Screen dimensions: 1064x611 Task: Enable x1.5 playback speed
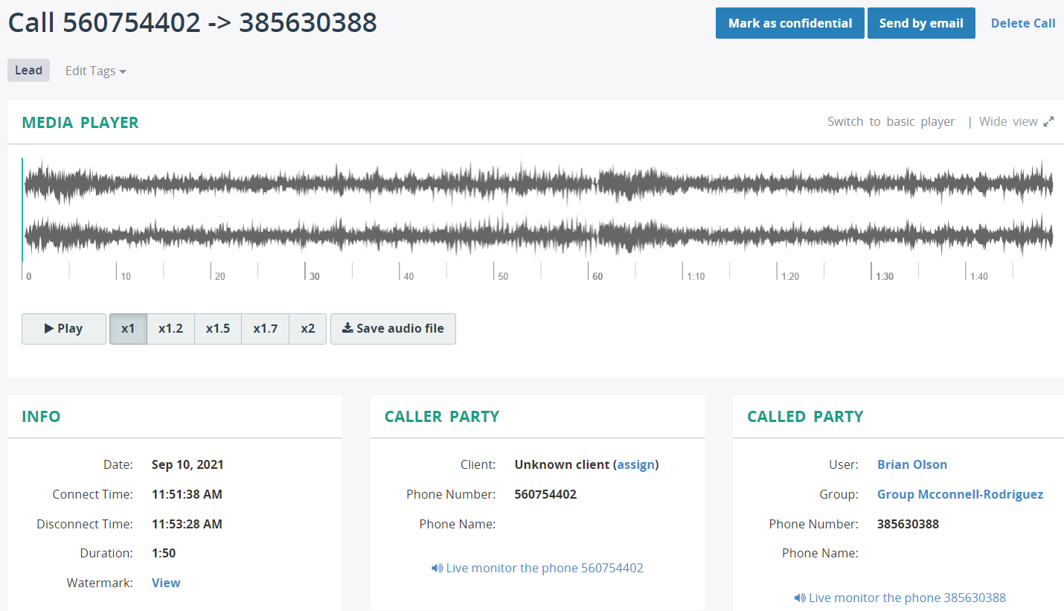click(217, 328)
